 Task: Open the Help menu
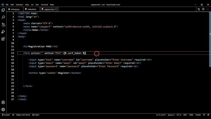[52, 5]
